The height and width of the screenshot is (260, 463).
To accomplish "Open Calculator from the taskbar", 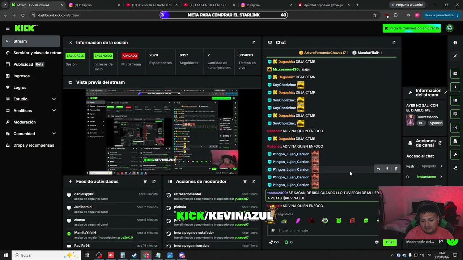I will pos(122,255).
